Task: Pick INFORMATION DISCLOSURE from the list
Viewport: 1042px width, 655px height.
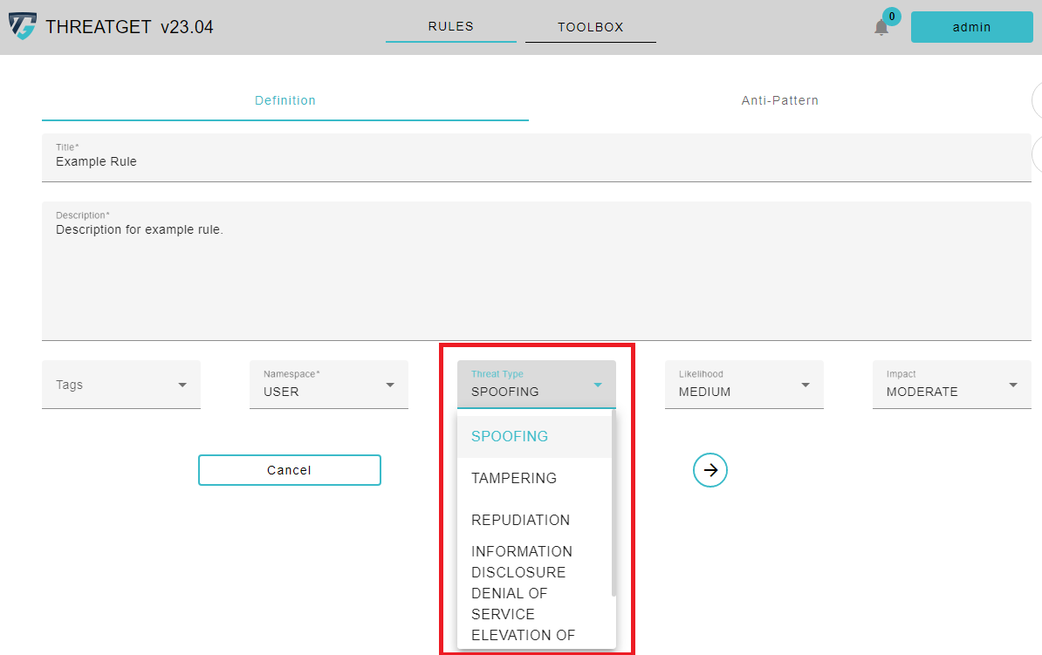Action: (522, 562)
